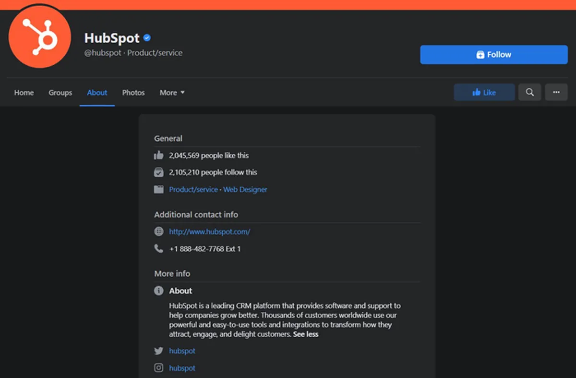
Task: Click the globe website icon
Action: 159,232
